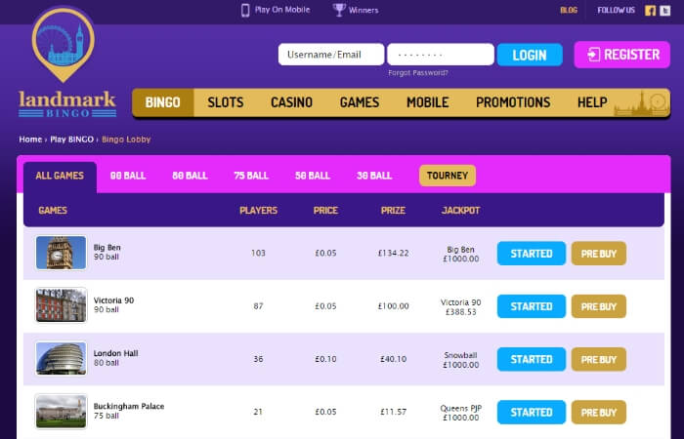Image resolution: width=684 pixels, height=439 pixels.
Task: Click the TOURNEY button
Action: click(x=448, y=176)
